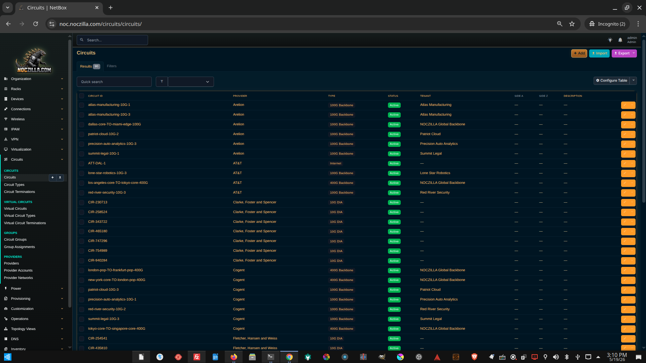
Task: Click the Import button
Action: click(x=599, y=53)
